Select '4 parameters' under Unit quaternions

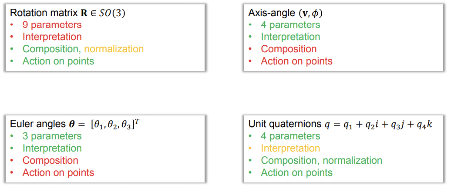tap(290, 136)
